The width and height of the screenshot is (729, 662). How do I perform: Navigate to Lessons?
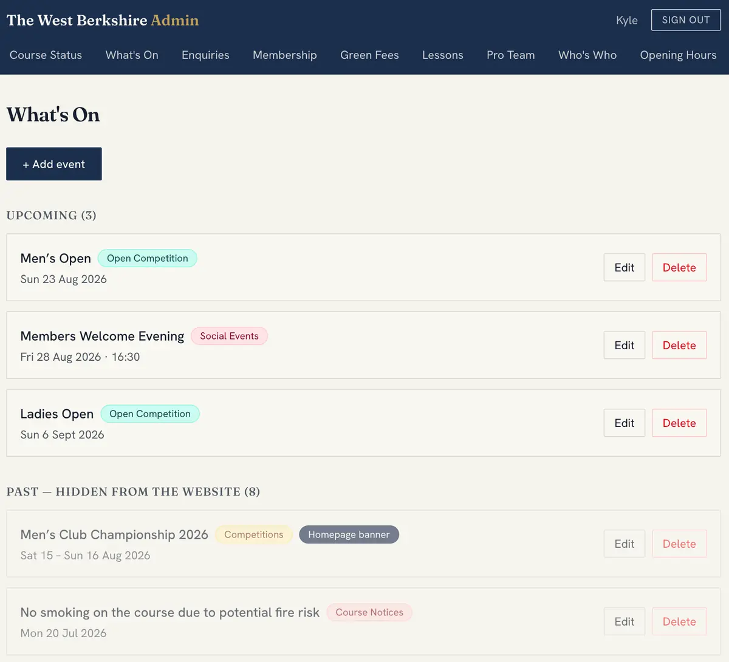click(x=443, y=55)
